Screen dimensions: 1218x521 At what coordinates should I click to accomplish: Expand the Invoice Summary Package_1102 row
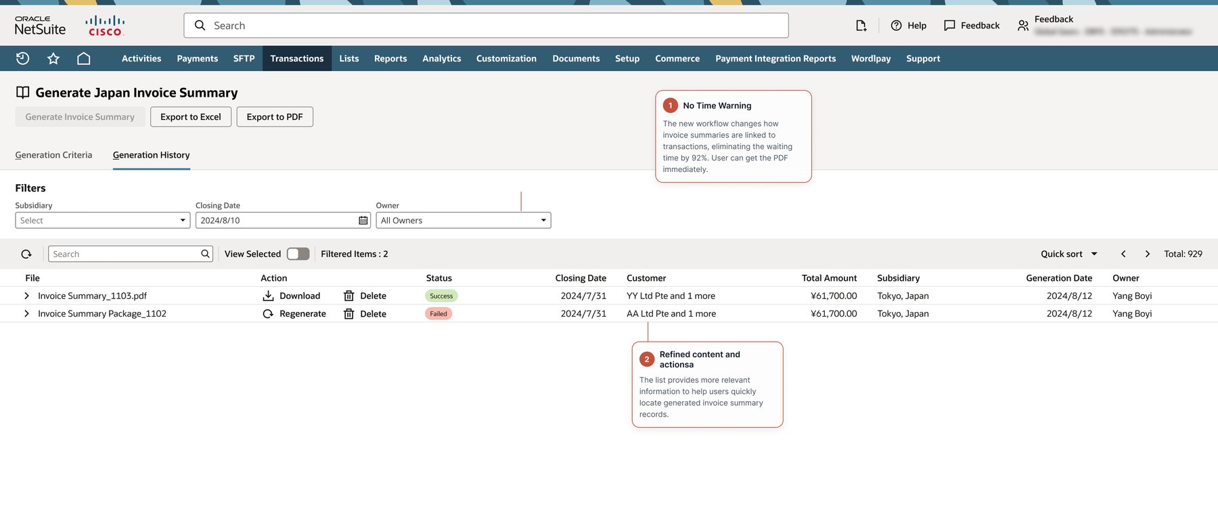pyautogui.click(x=26, y=314)
